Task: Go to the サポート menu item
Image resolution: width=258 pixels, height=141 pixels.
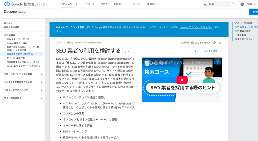Action: pos(90,4)
